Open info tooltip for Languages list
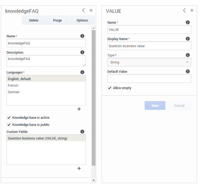 click(x=82, y=72)
